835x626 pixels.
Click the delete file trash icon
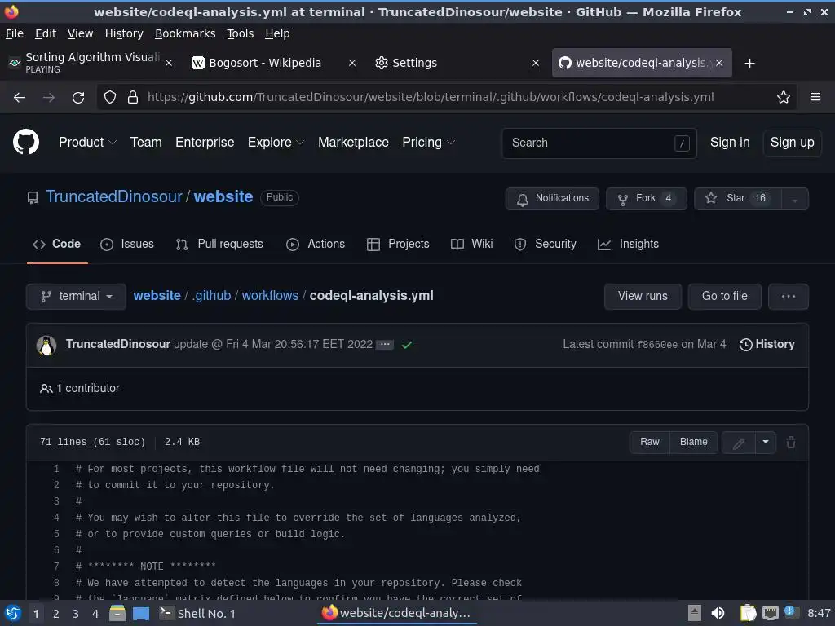point(791,443)
